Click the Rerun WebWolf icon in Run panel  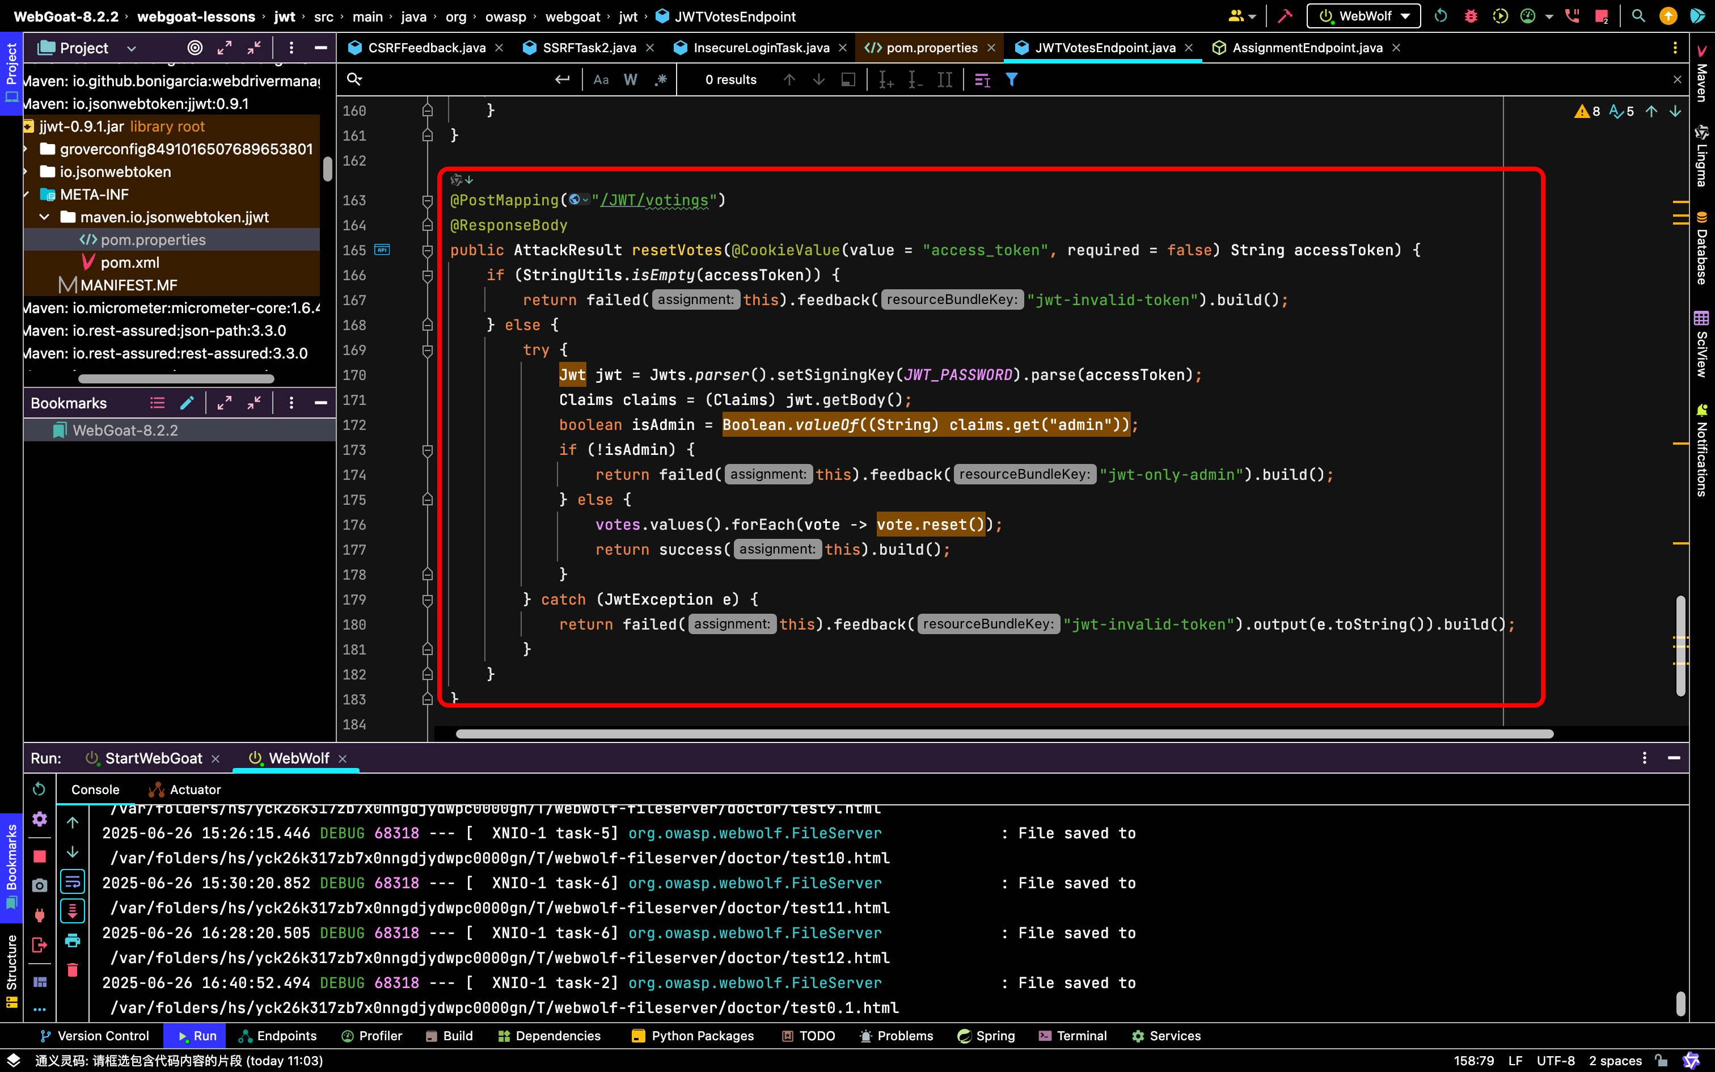39,789
